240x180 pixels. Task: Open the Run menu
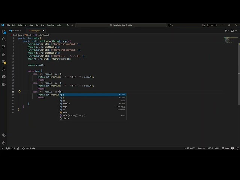42,25
